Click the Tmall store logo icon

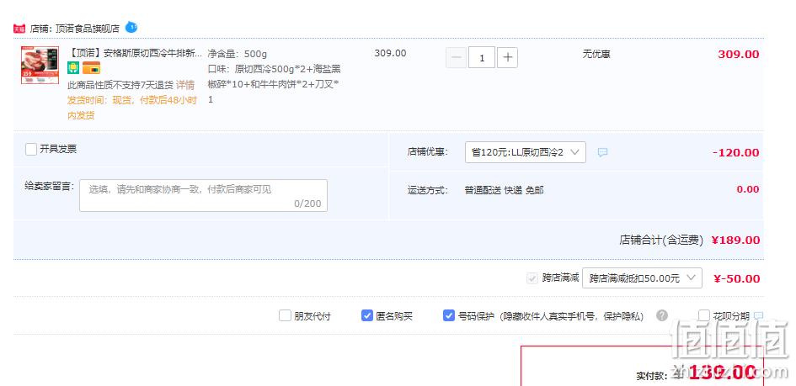(x=19, y=29)
